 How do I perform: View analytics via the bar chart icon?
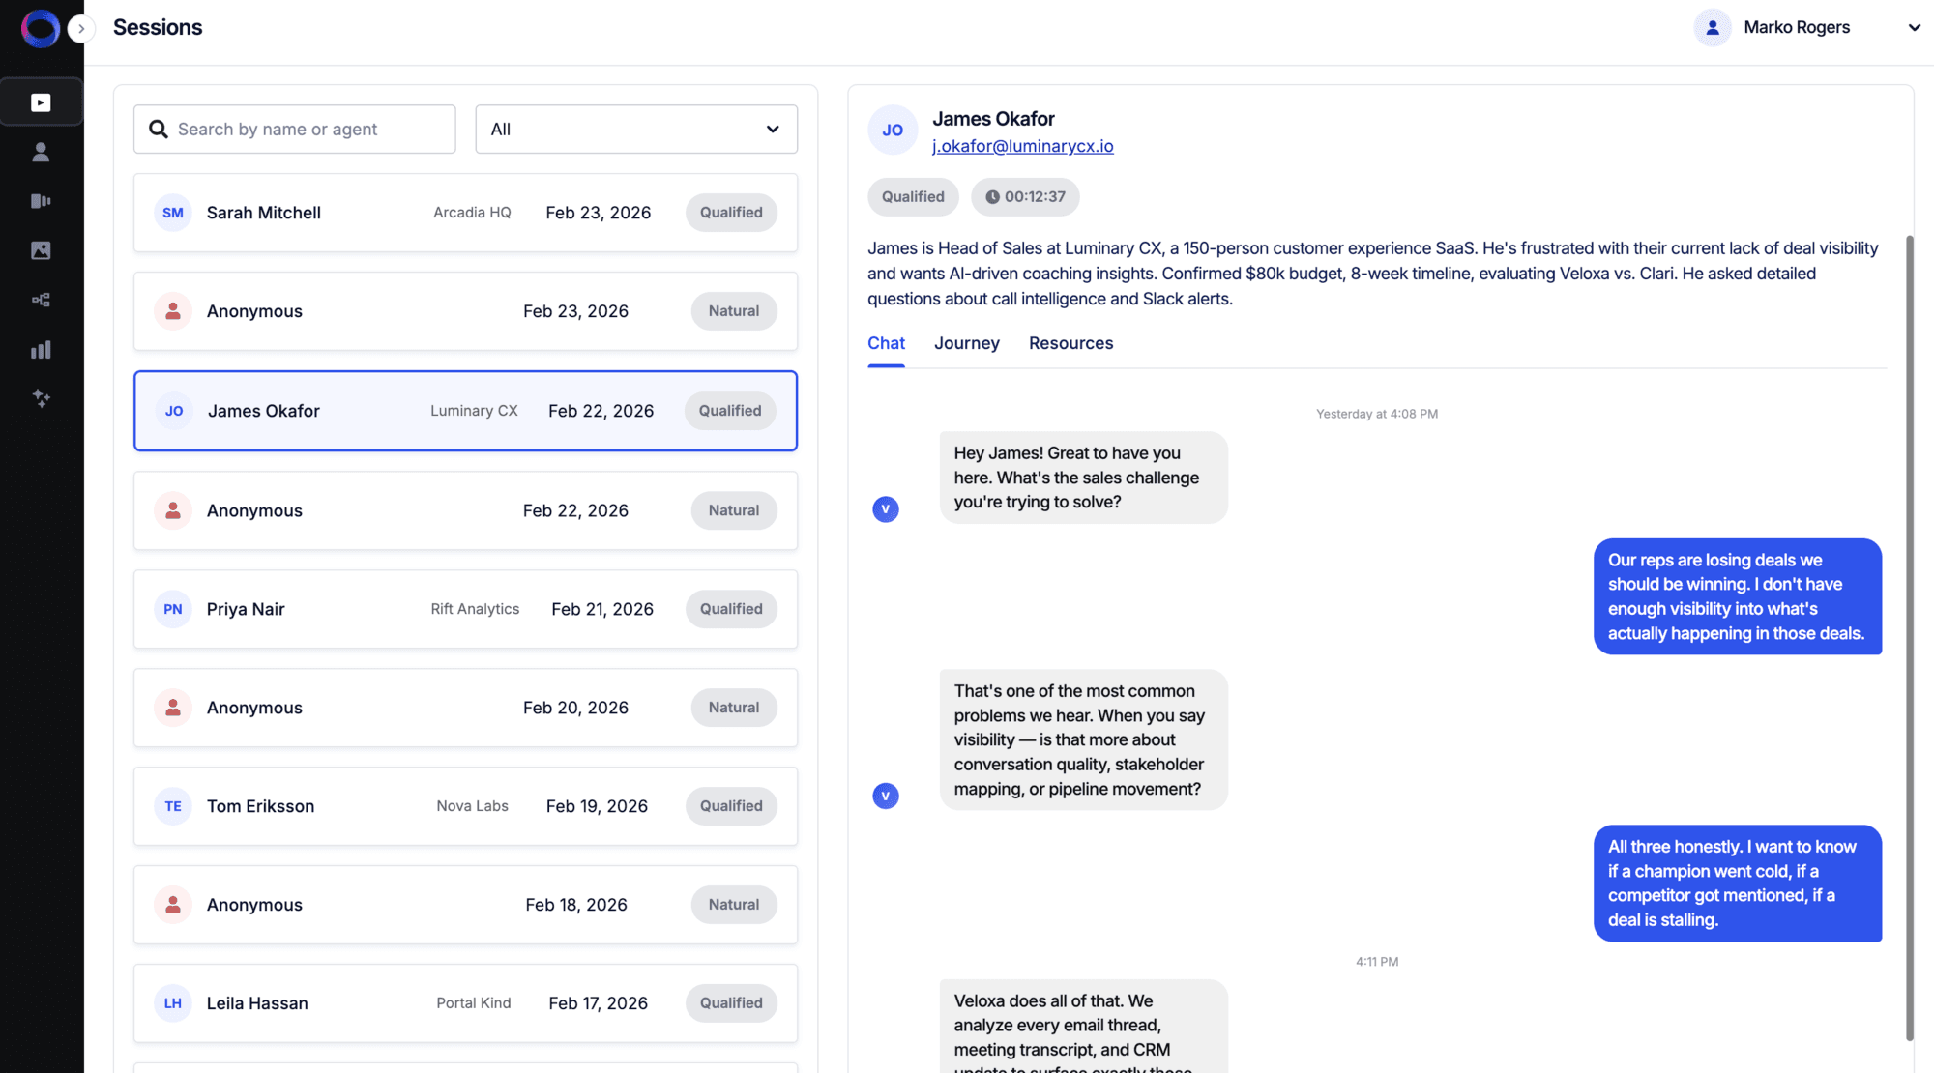41,349
